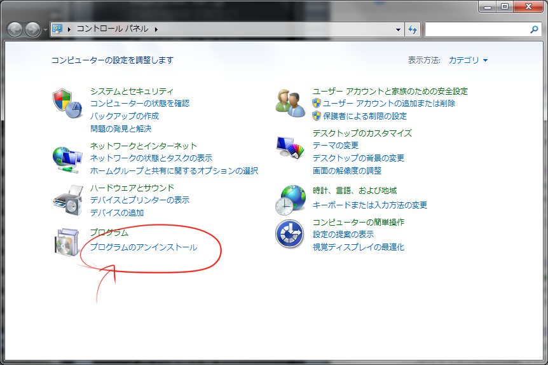Image resolution: width=548 pixels, height=365 pixels.
Task: Open the Hardware and Sound printer icon
Action: [x=68, y=201]
